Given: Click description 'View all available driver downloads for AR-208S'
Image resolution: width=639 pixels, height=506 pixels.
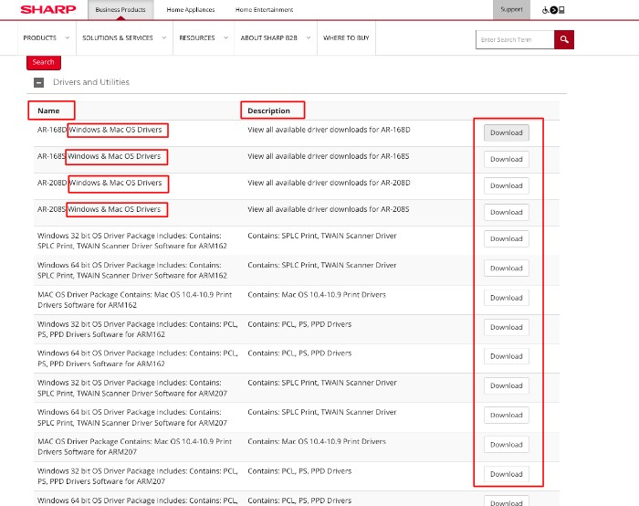Looking at the screenshot, I should coord(329,209).
